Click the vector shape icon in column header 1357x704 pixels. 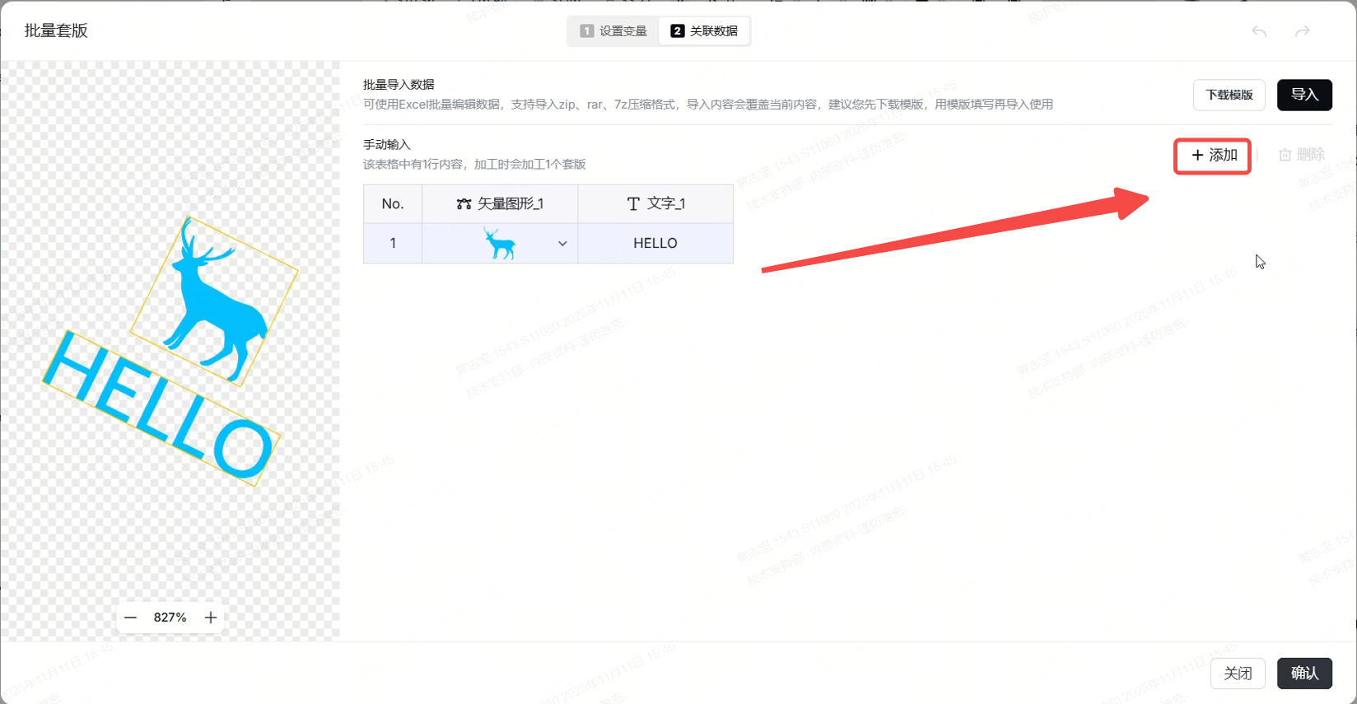[x=464, y=204]
